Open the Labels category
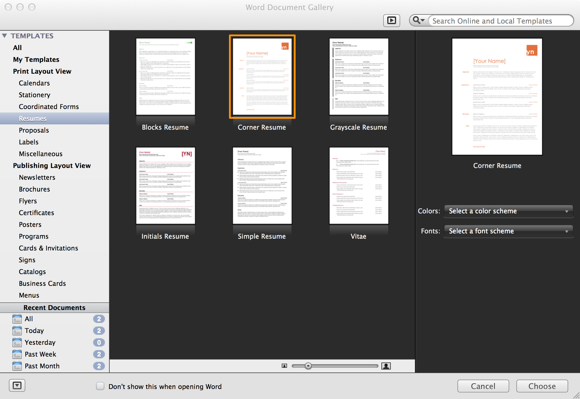The height and width of the screenshot is (399, 580). pos(29,142)
